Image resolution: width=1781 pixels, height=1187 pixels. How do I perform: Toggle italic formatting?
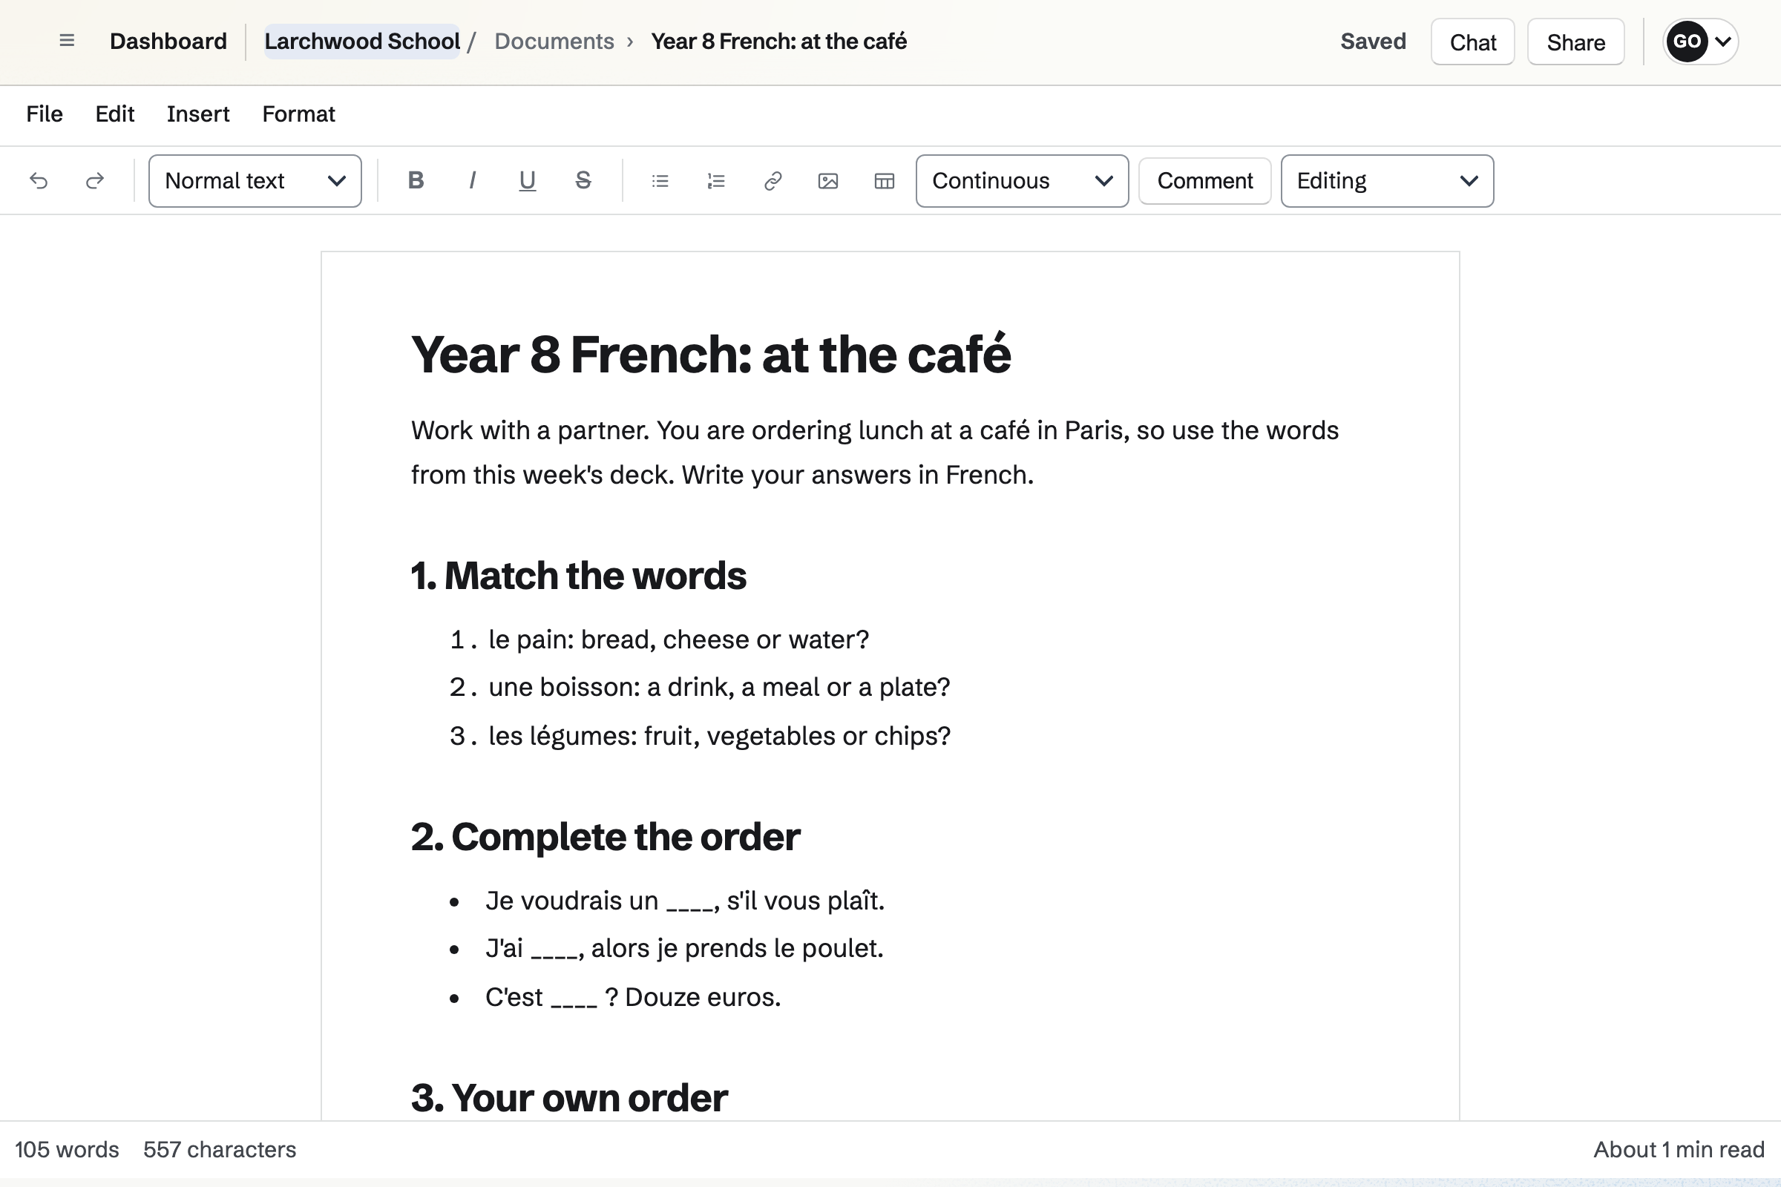[472, 181]
